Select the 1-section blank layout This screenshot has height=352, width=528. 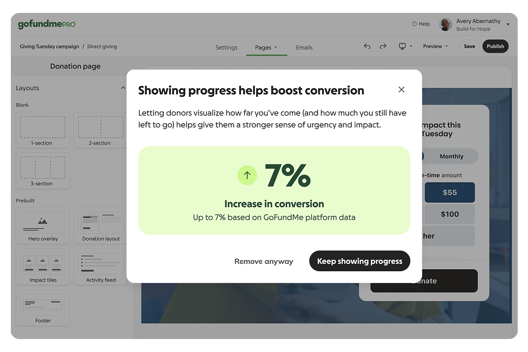(x=43, y=130)
